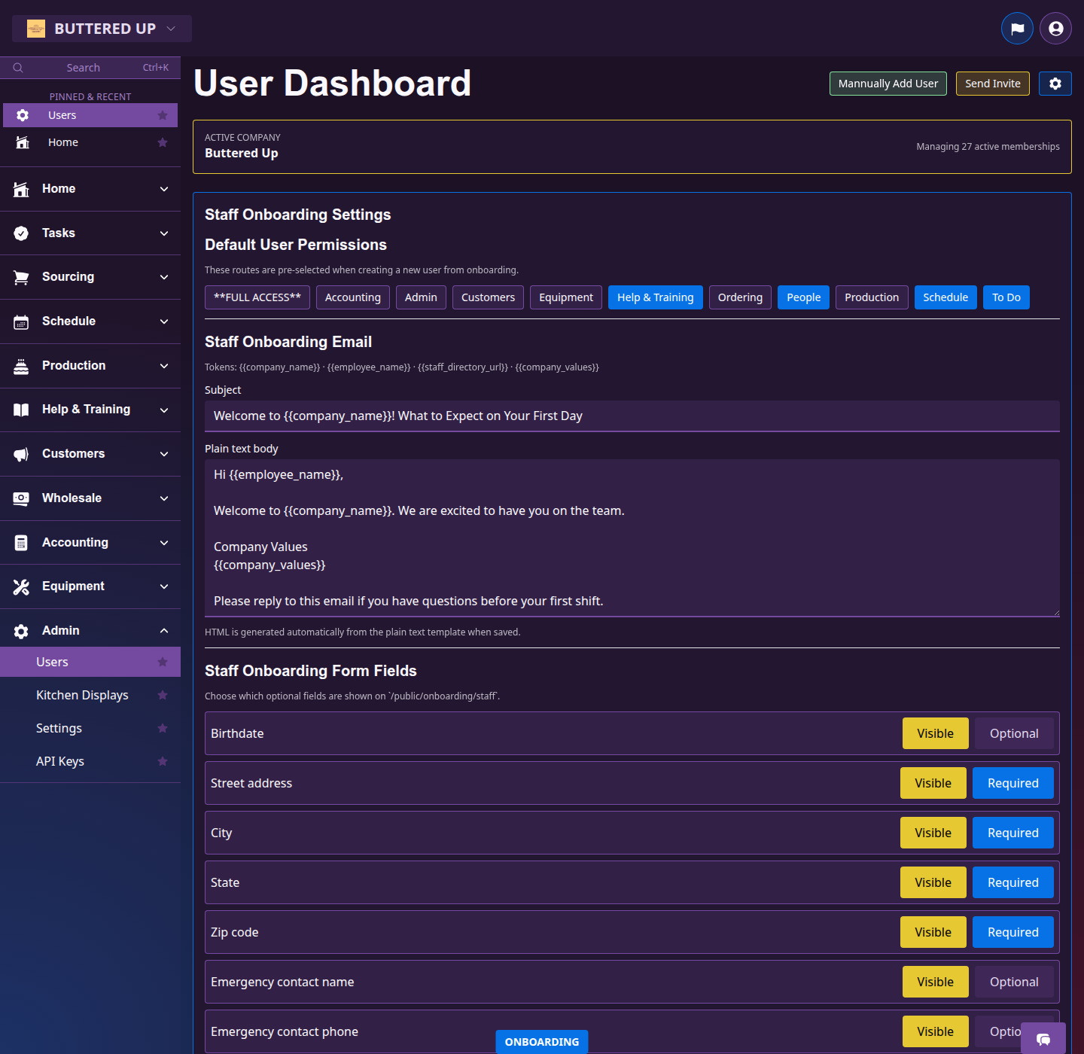Open the dashboard settings gear button
Screen dimensions: 1084x1054
1055,84
